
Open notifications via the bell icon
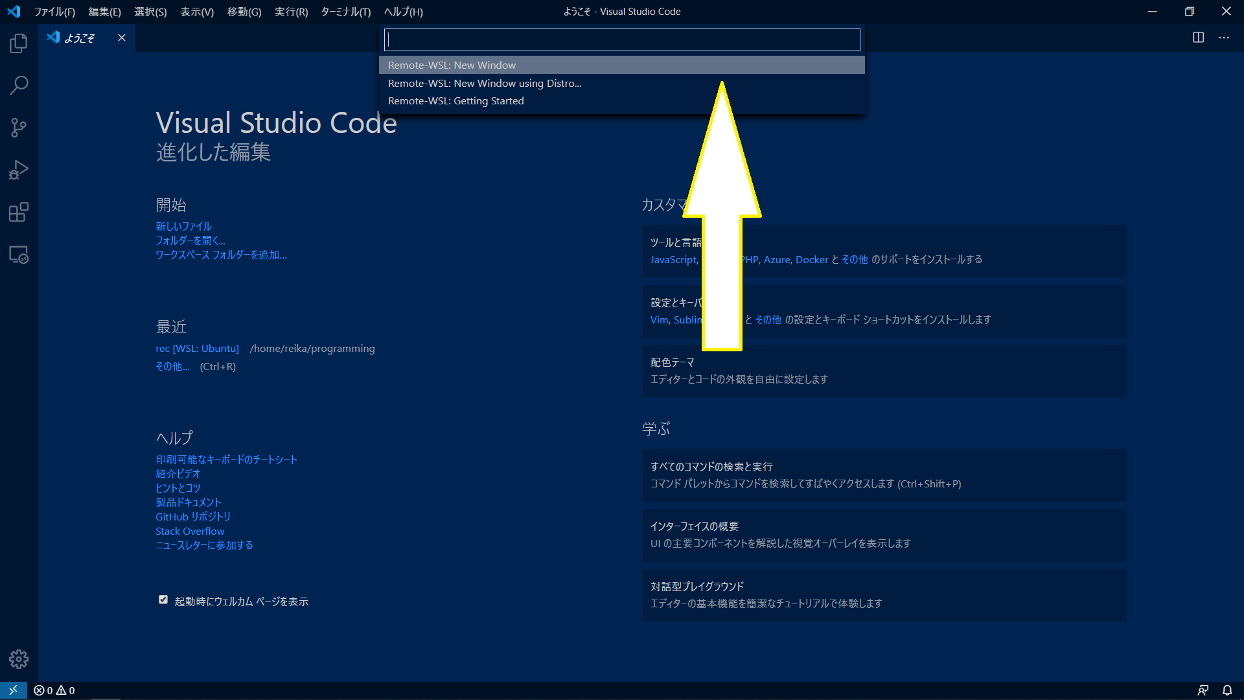point(1228,690)
